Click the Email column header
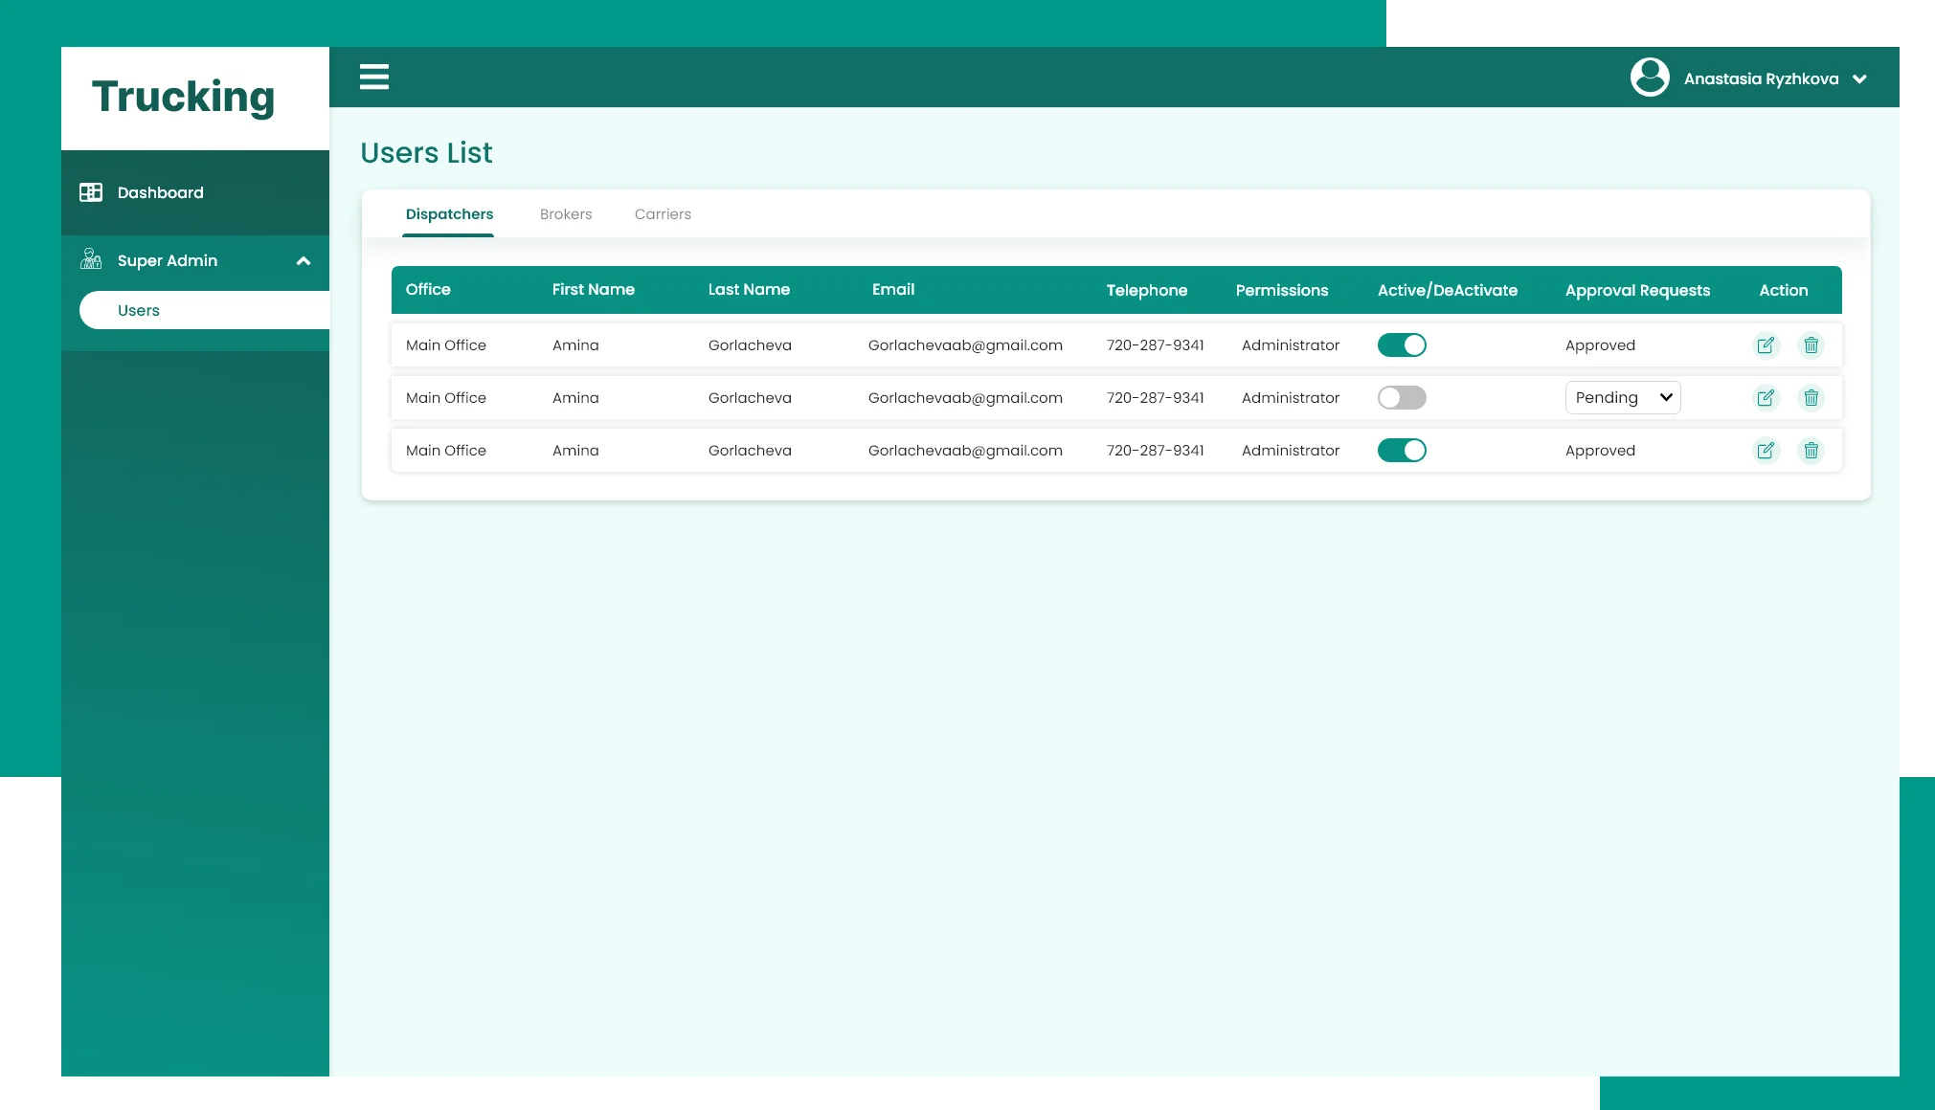Image resolution: width=1935 pixels, height=1110 pixels. [892, 289]
